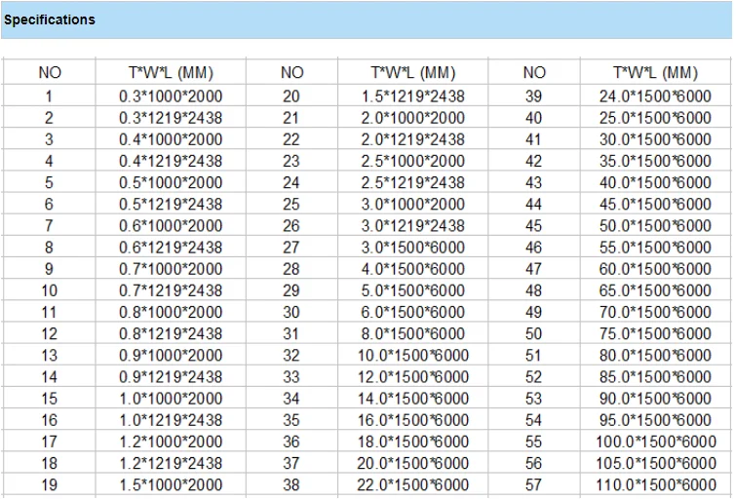Select the 110.0*1500*6000 cell

(656, 485)
